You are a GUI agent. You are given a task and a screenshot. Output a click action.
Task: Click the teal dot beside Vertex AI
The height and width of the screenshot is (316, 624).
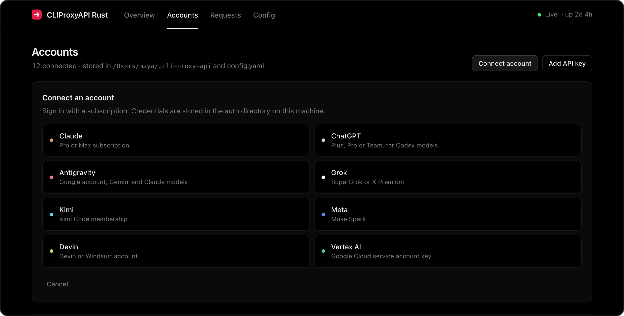coord(323,251)
